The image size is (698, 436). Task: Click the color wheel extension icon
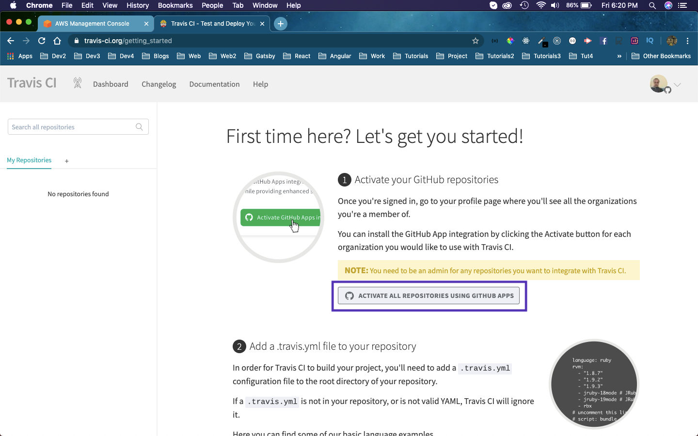coord(510,41)
